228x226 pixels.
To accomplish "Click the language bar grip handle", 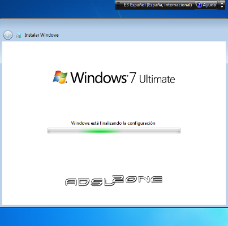I will point(118,5).
